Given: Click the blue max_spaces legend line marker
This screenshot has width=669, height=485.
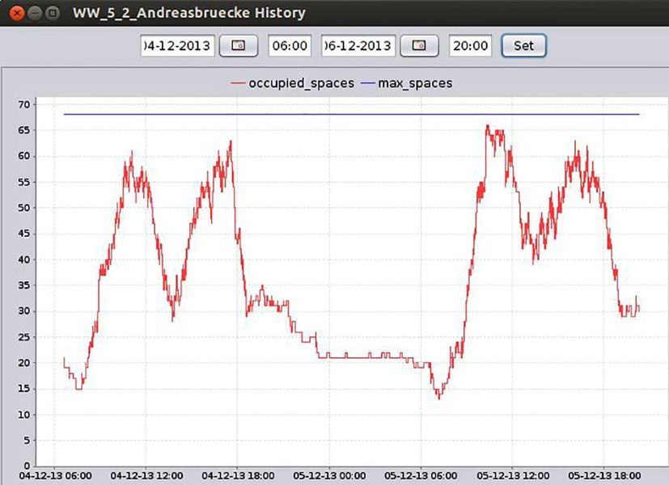Looking at the screenshot, I should pos(368,83).
